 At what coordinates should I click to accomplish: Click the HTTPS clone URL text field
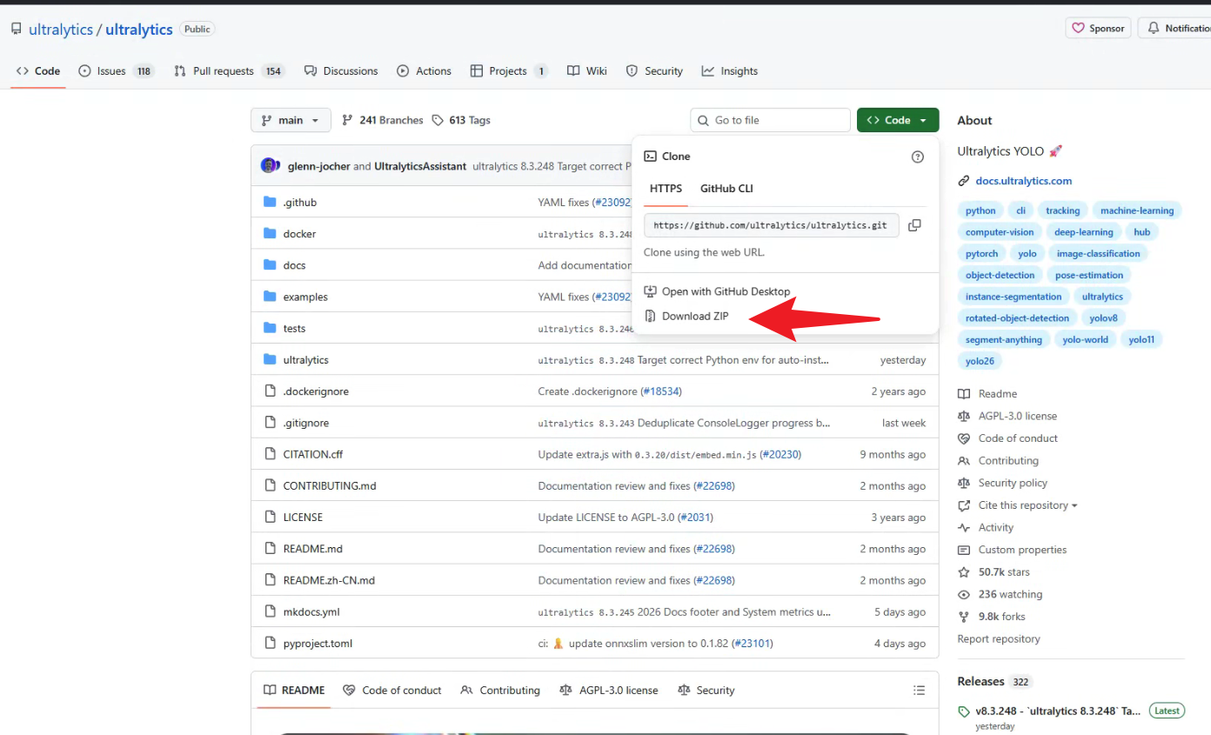coord(771,225)
